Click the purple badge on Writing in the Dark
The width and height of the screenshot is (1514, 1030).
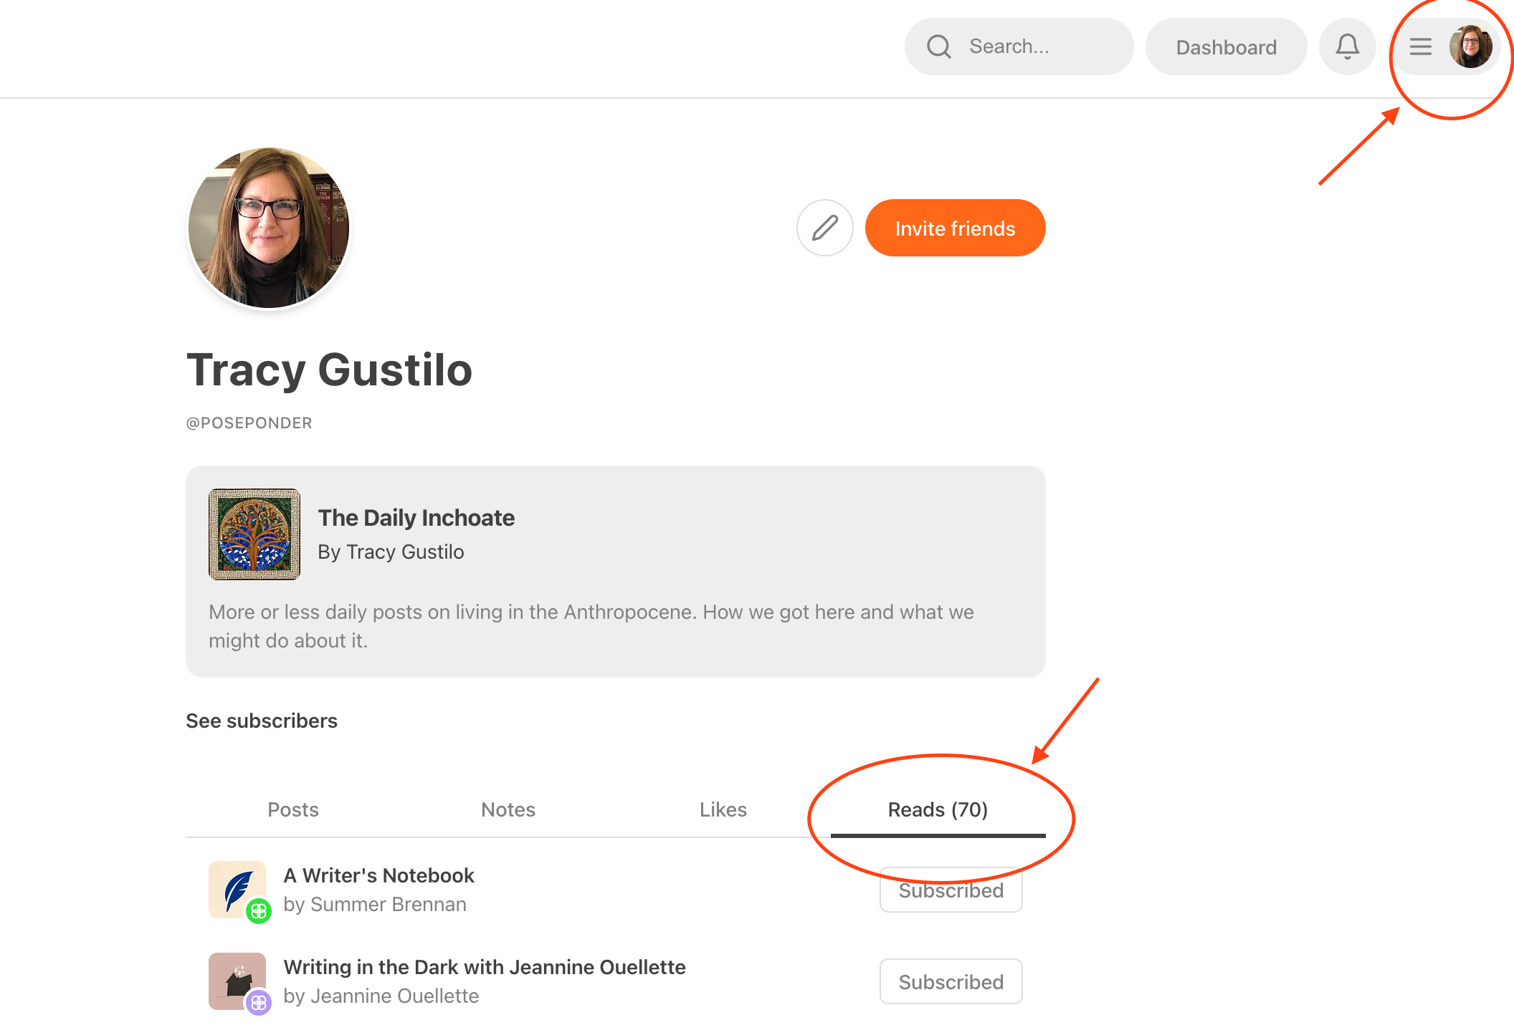(x=259, y=1003)
